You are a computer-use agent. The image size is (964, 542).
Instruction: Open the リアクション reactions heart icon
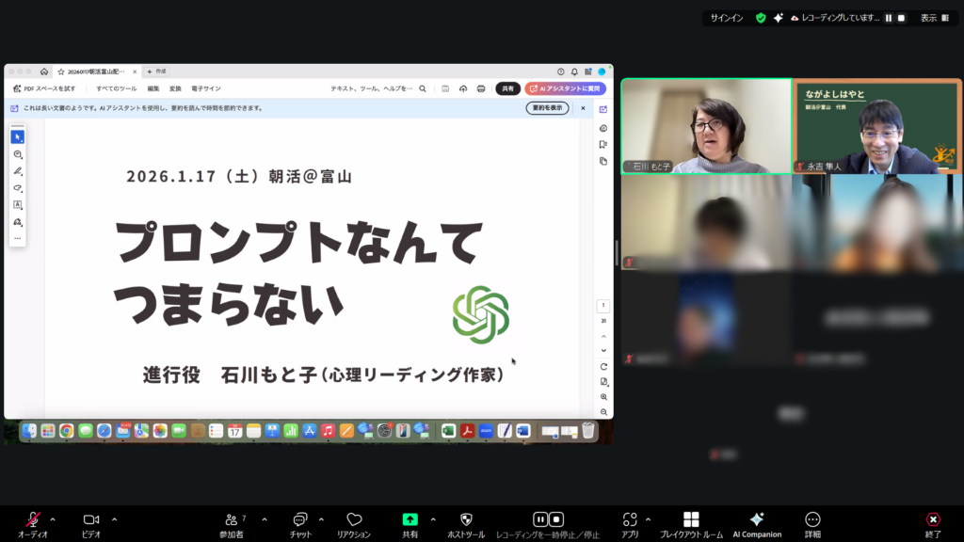coord(354,519)
